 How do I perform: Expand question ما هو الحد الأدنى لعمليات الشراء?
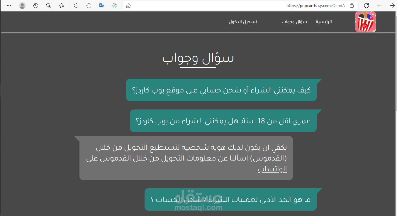pos(231,200)
